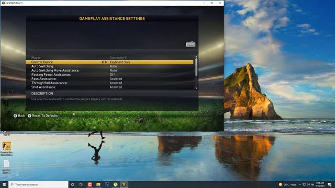Screen dimensions: 335x188
Task: Go Back using the B button prompt
Action: pyautogui.click(x=19, y=115)
